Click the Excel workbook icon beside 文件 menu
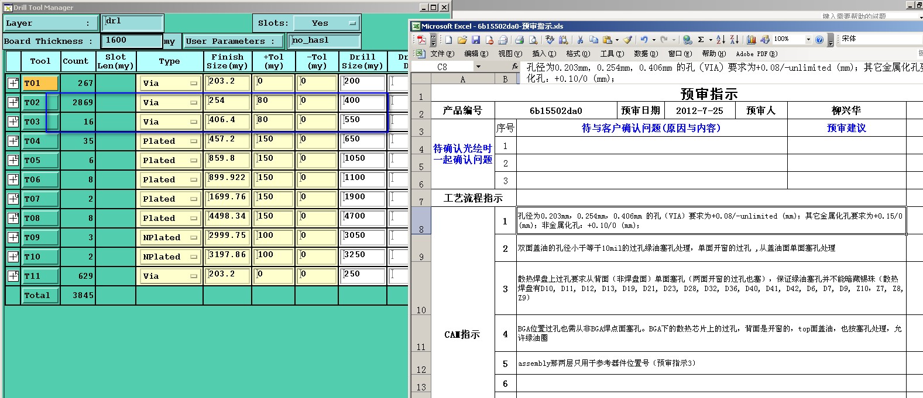Screen dimensions: 923x398 coord(420,53)
